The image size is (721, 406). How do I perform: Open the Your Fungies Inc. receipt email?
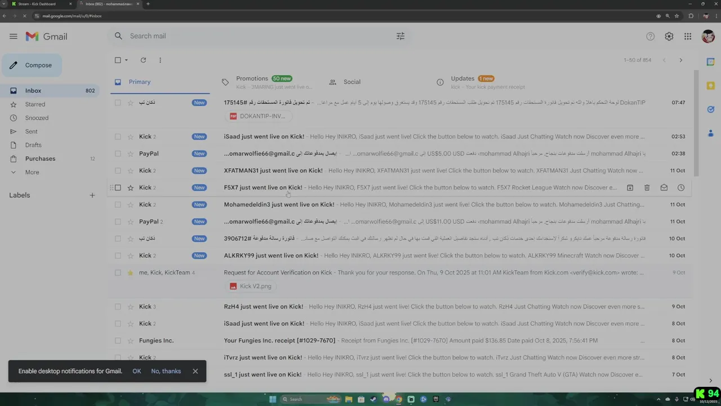(x=400, y=341)
